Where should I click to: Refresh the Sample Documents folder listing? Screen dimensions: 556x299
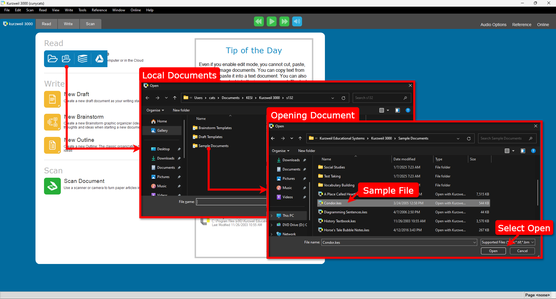[x=469, y=138]
